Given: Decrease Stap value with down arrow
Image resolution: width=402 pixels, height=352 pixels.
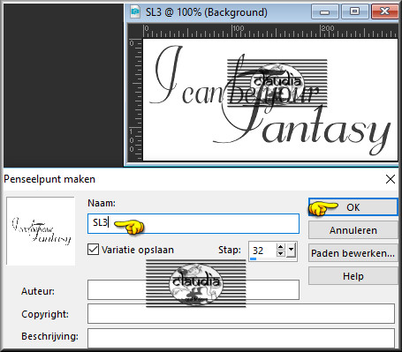Looking at the screenshot, I should click(x=281, y=253).
